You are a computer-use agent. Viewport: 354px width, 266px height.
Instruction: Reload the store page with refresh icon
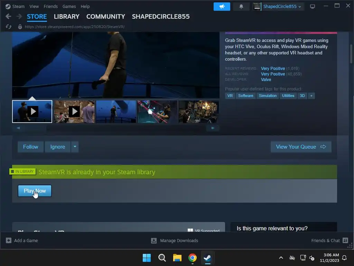tap(9, 27)
